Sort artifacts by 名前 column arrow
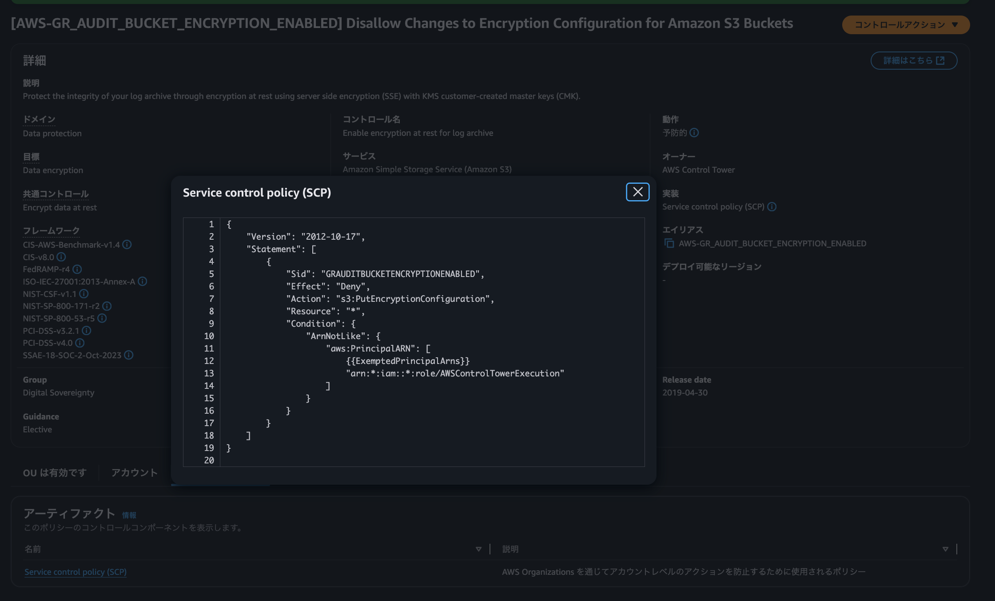This screenshot has width=995, height=601. (478, 549)
